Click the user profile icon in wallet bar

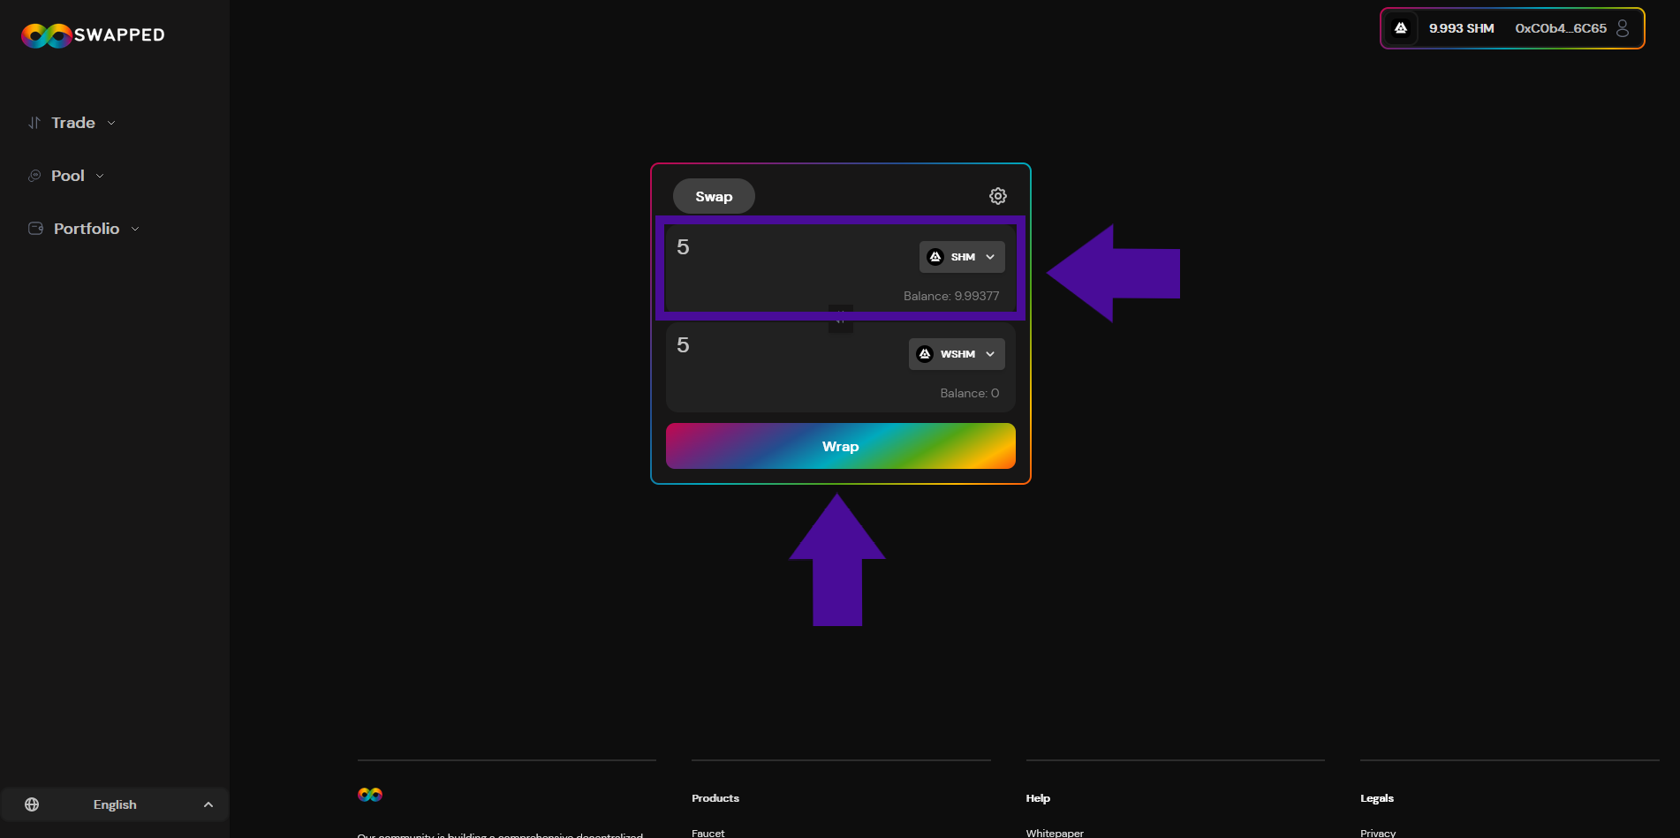click(1623, 28)
